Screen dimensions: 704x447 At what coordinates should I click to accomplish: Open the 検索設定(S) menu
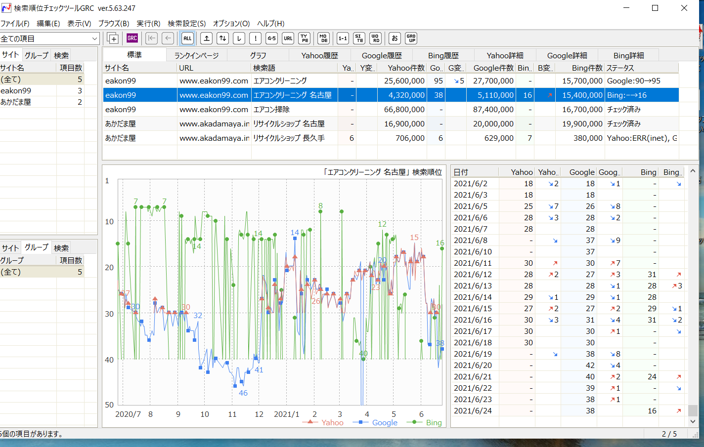(x=186, y=23)
